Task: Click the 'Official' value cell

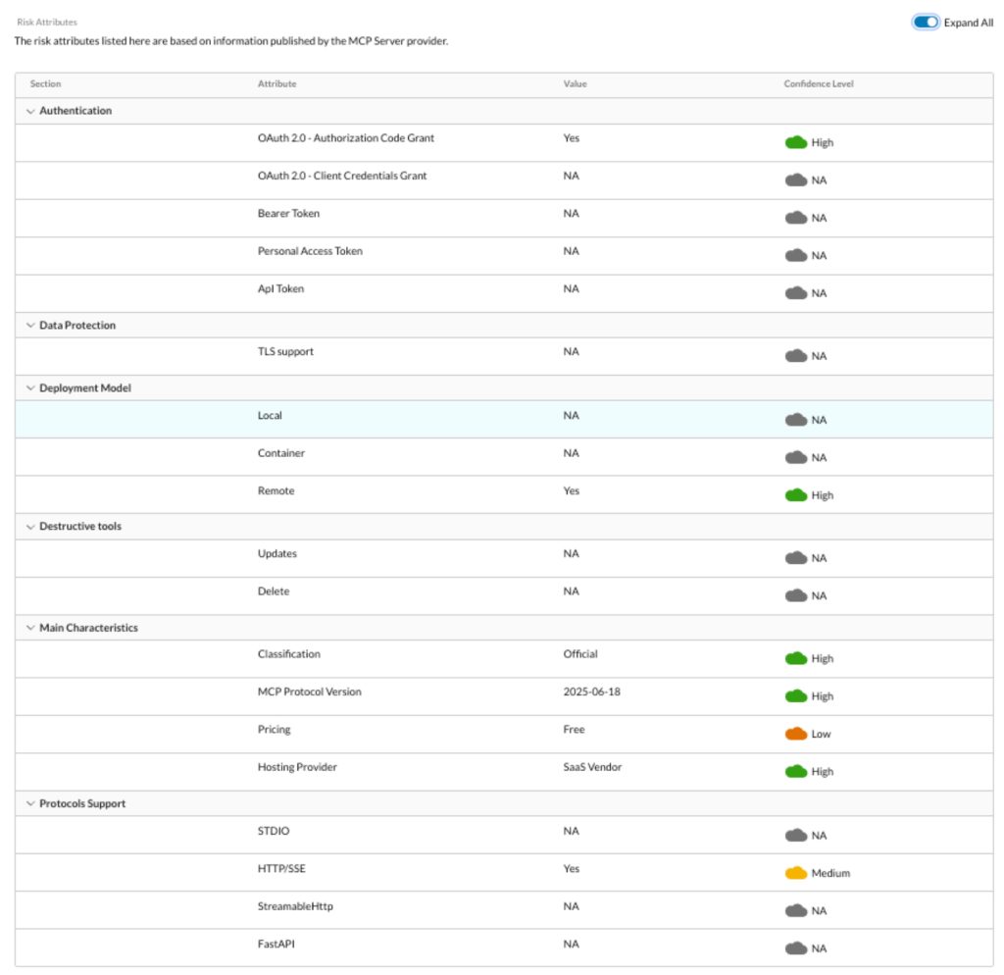Action: click(x=580, y=654)
